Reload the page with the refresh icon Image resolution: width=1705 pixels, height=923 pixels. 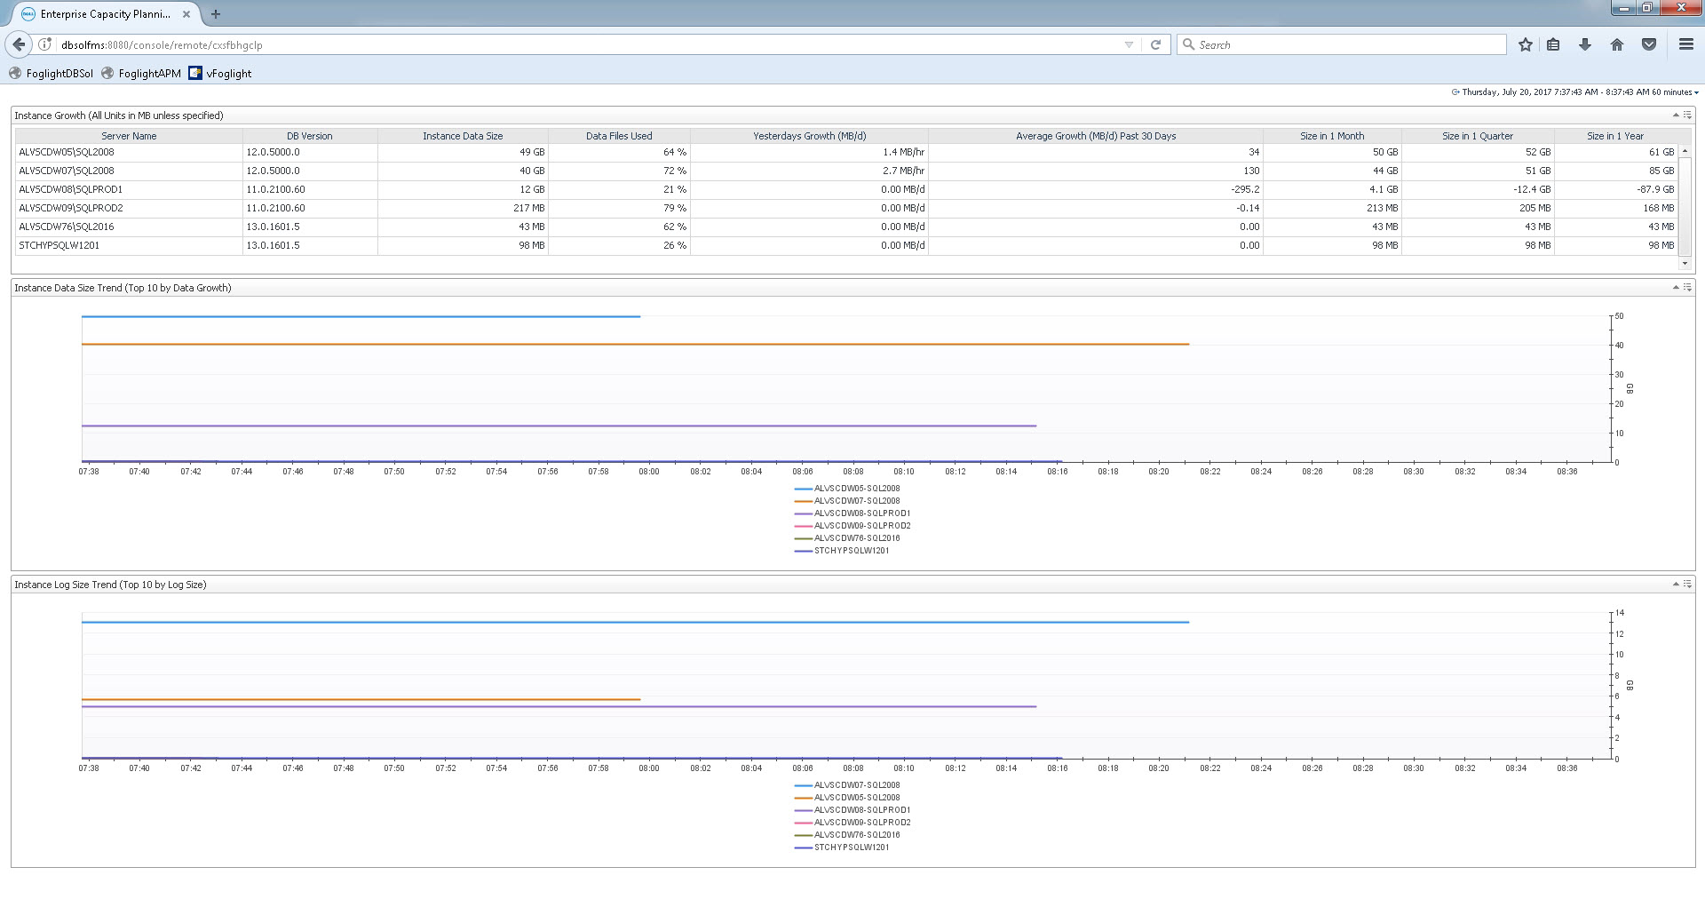coord(1155,44)
